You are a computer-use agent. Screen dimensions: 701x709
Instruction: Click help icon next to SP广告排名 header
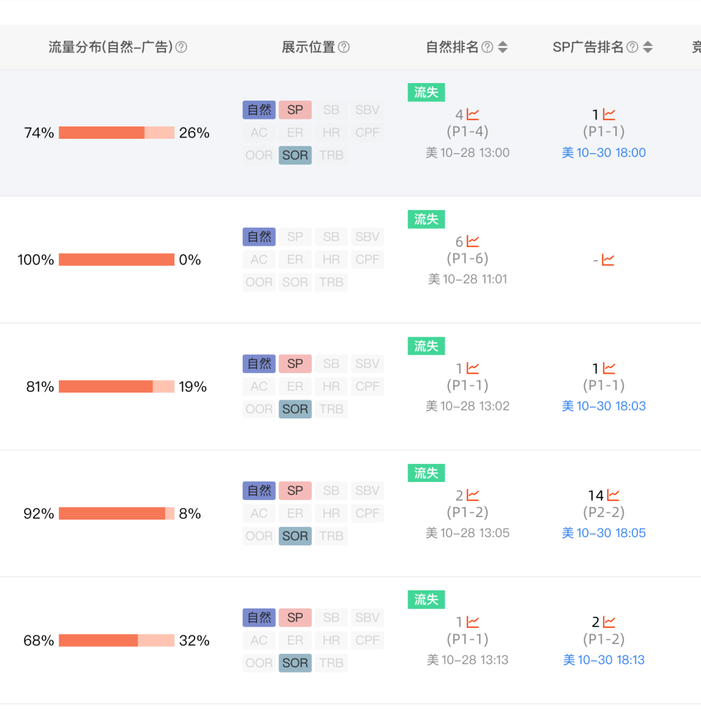[x=632, y=47]
